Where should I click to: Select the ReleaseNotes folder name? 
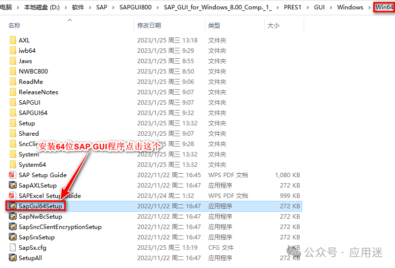point(39,92)
